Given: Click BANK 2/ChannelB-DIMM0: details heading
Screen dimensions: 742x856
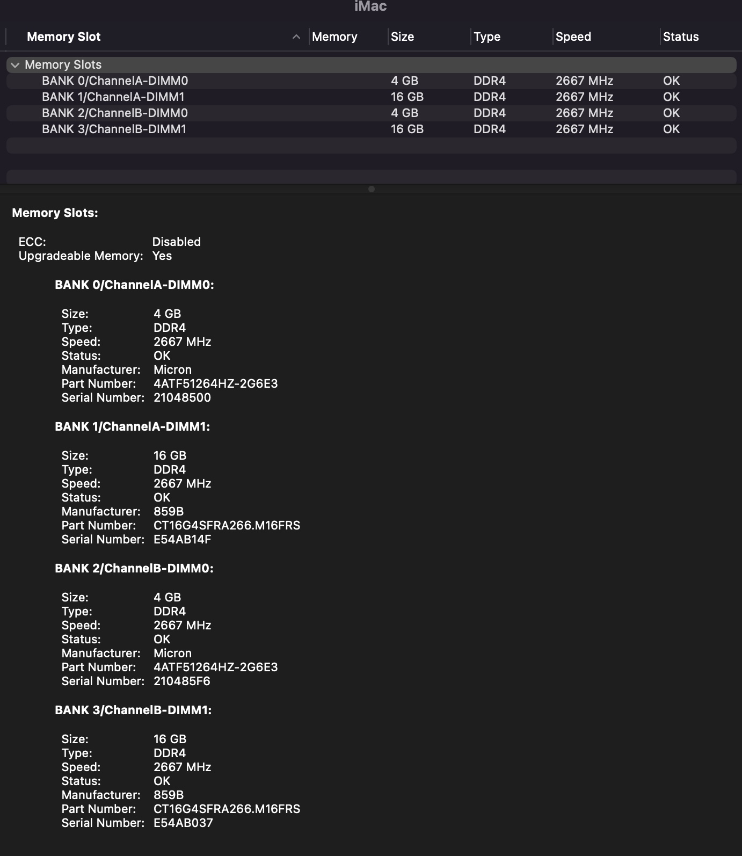Looking at the screenshot, I should click(134, 568).
